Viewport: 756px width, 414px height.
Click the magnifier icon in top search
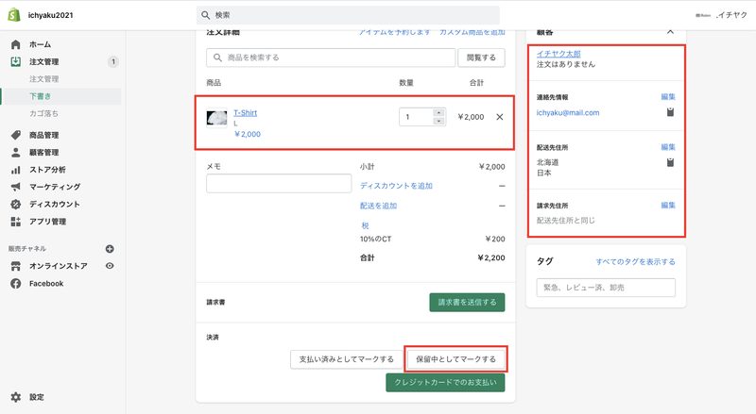pos(205,15)
